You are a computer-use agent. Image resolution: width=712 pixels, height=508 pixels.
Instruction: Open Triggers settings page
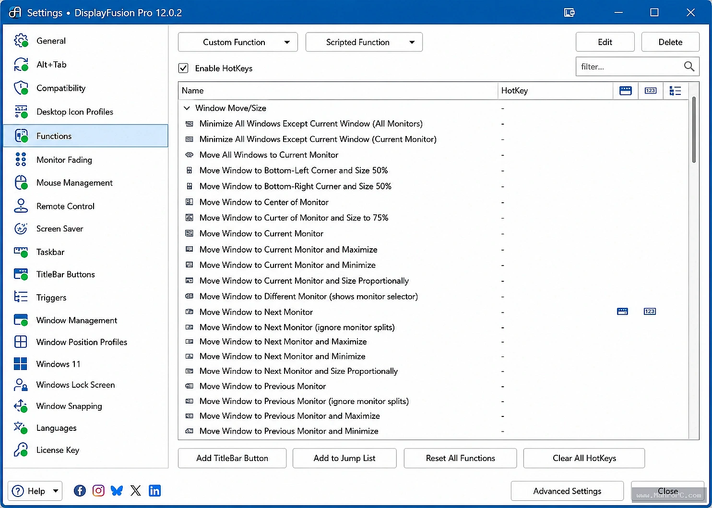[85, 297]
